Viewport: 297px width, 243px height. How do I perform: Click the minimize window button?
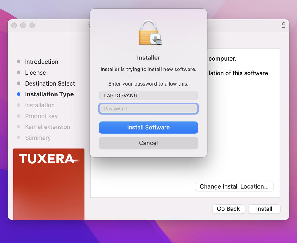tap(23, 25)
